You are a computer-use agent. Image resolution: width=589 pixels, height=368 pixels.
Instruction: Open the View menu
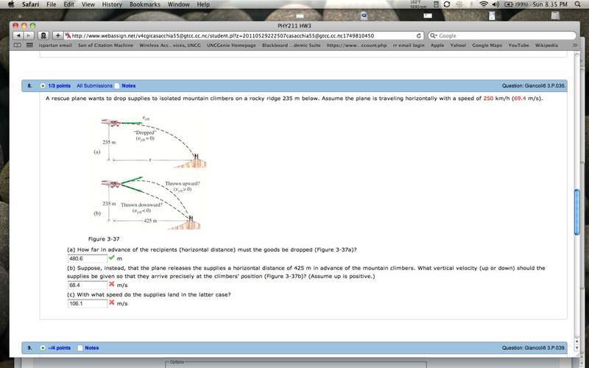tap(88, 4)
